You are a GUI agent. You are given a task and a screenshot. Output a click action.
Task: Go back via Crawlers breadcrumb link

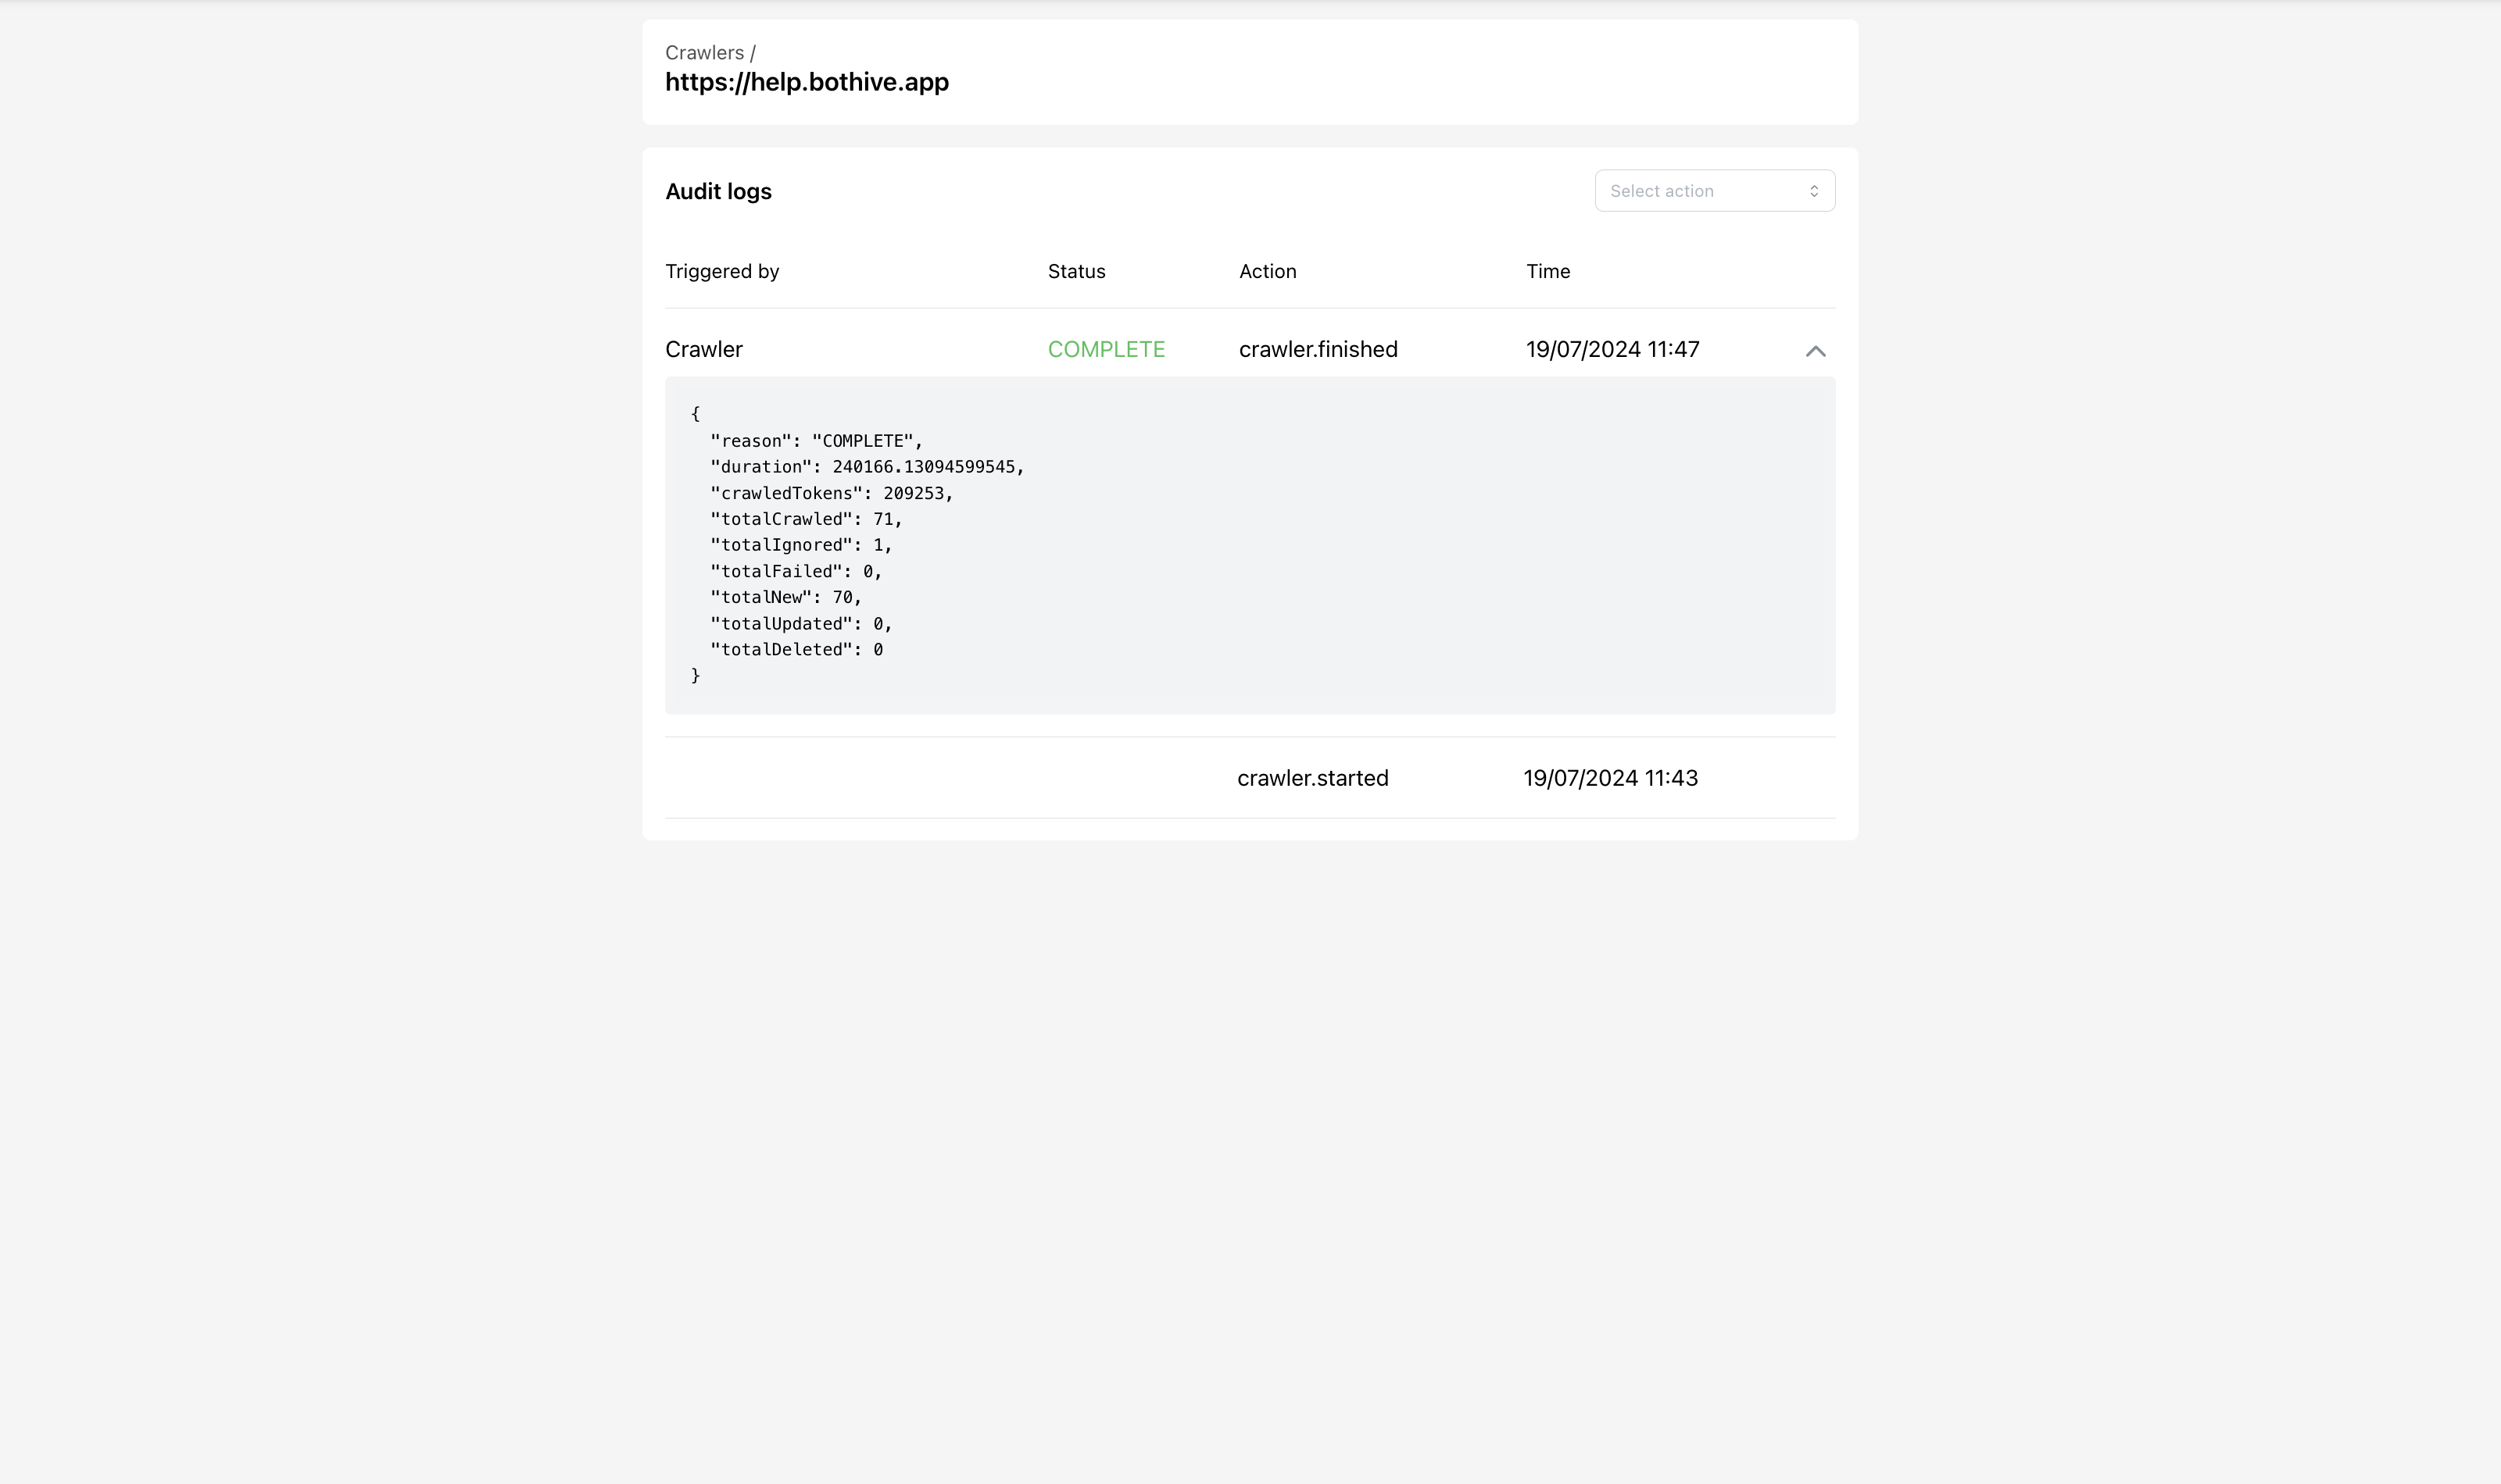pyautogui.click(x=704, y=53)
